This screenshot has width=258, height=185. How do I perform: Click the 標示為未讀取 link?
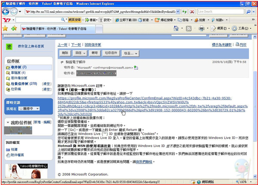(x=221, y=45)
